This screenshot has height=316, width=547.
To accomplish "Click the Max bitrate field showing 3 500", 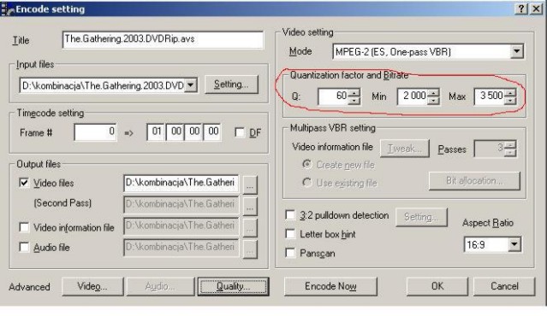I will [490, 97].
